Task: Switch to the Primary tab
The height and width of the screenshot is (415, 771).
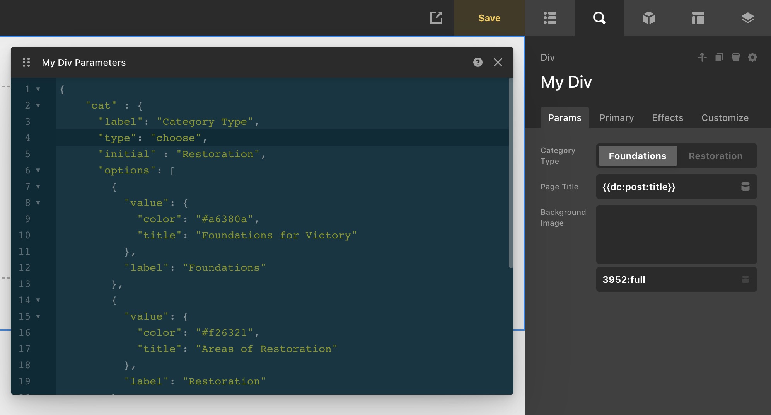Action: [x=616, y=118]
